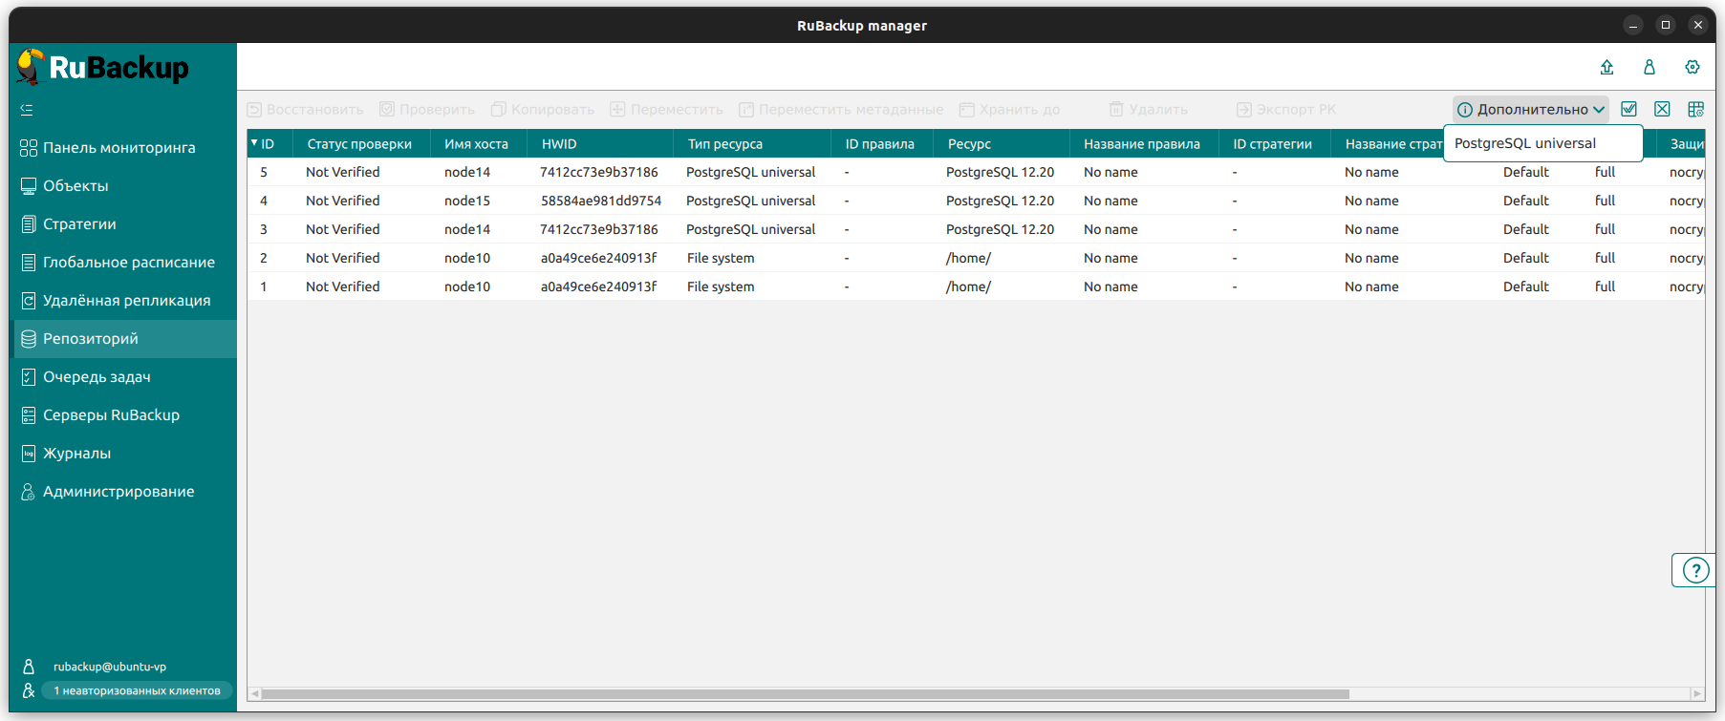Click HWID 58584ae981dd9754 cell
The image size is (1725, 721).
coord(601,201)
